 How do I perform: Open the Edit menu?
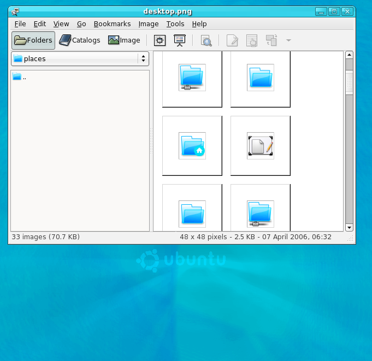pyautogui.click(x=40, y=24)
